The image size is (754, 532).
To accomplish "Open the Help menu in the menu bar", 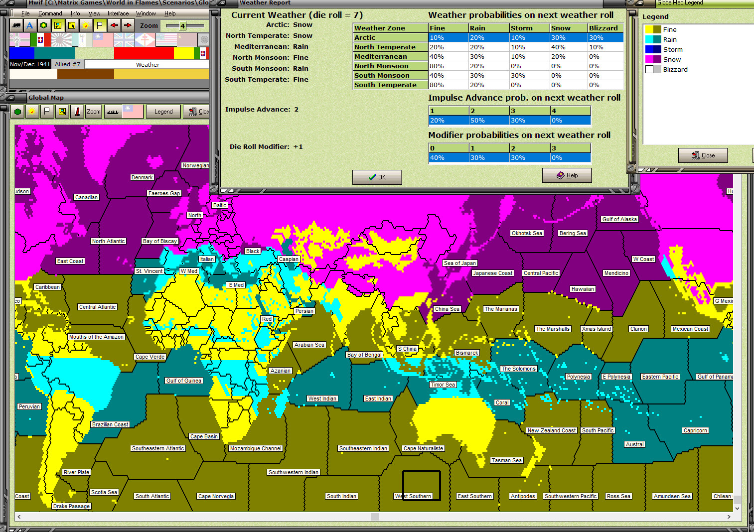I will pos(170,13).
